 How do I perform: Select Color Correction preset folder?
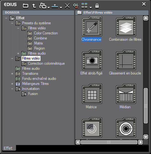click(x=46, y=33)
